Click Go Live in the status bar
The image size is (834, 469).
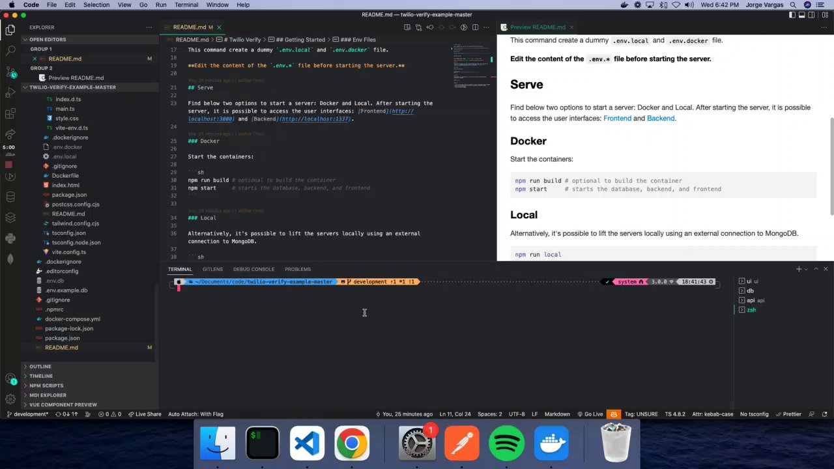(x=590, y=414)
